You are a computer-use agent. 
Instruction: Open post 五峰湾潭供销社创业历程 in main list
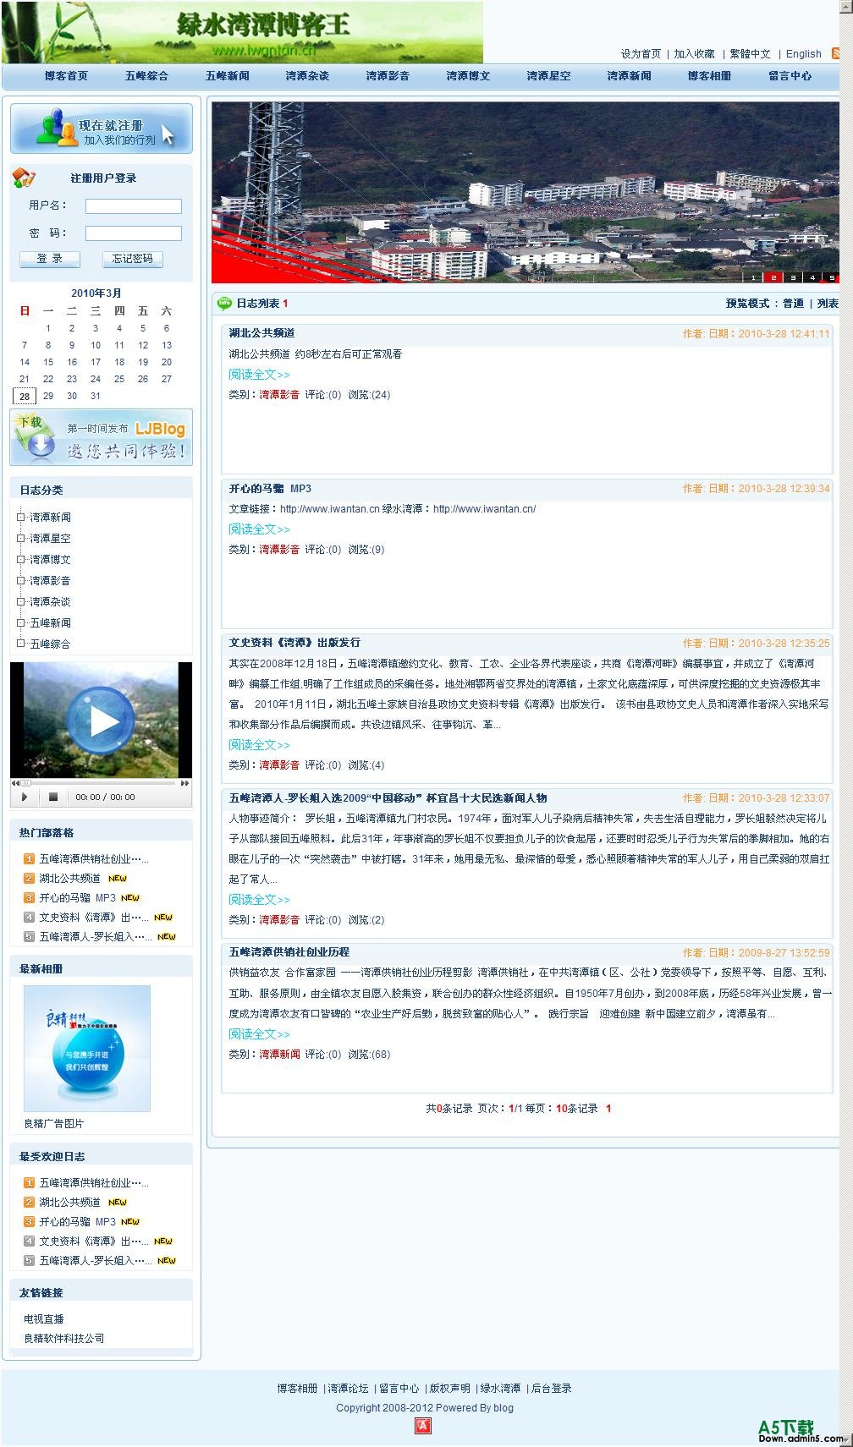pyautogui.click(x=289, y=952)
